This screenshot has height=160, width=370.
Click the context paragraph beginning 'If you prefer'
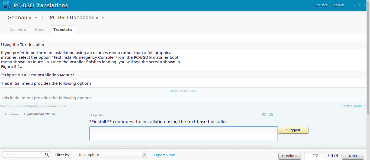(x=91, y=60)
